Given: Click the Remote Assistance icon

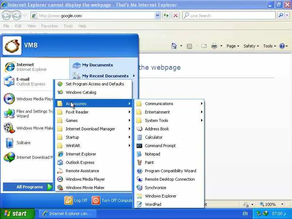Looking at the screenshot, I should [x=60, y=171].
